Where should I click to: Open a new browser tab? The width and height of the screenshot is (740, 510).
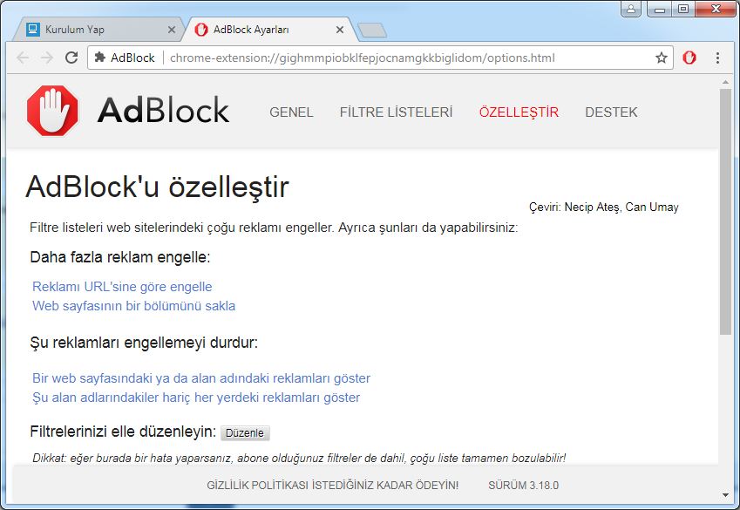pyautogui.click(x=372, y=31)
